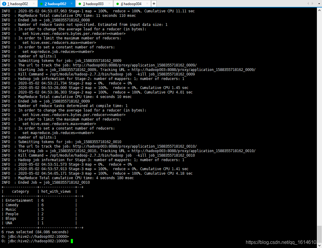Close the 4 hadoop004 tab
Image resolution: width=322 pixels, height=248 pixels.
(x=147, y=4)
